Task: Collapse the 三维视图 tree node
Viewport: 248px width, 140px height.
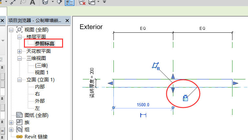Action: [x=20, y=58]
